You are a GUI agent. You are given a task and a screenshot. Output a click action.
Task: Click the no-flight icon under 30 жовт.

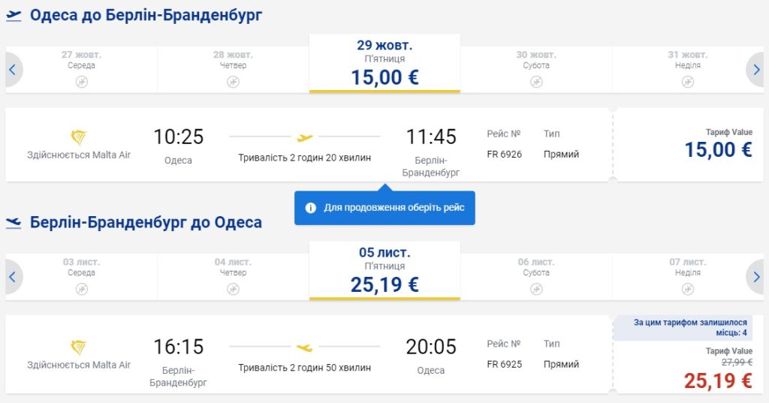coord(536,82)
